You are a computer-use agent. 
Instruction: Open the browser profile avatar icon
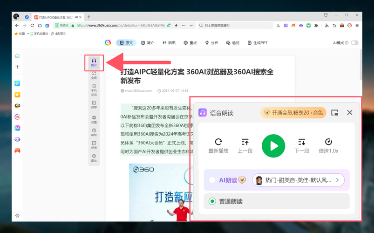click(x=16, y=16)
